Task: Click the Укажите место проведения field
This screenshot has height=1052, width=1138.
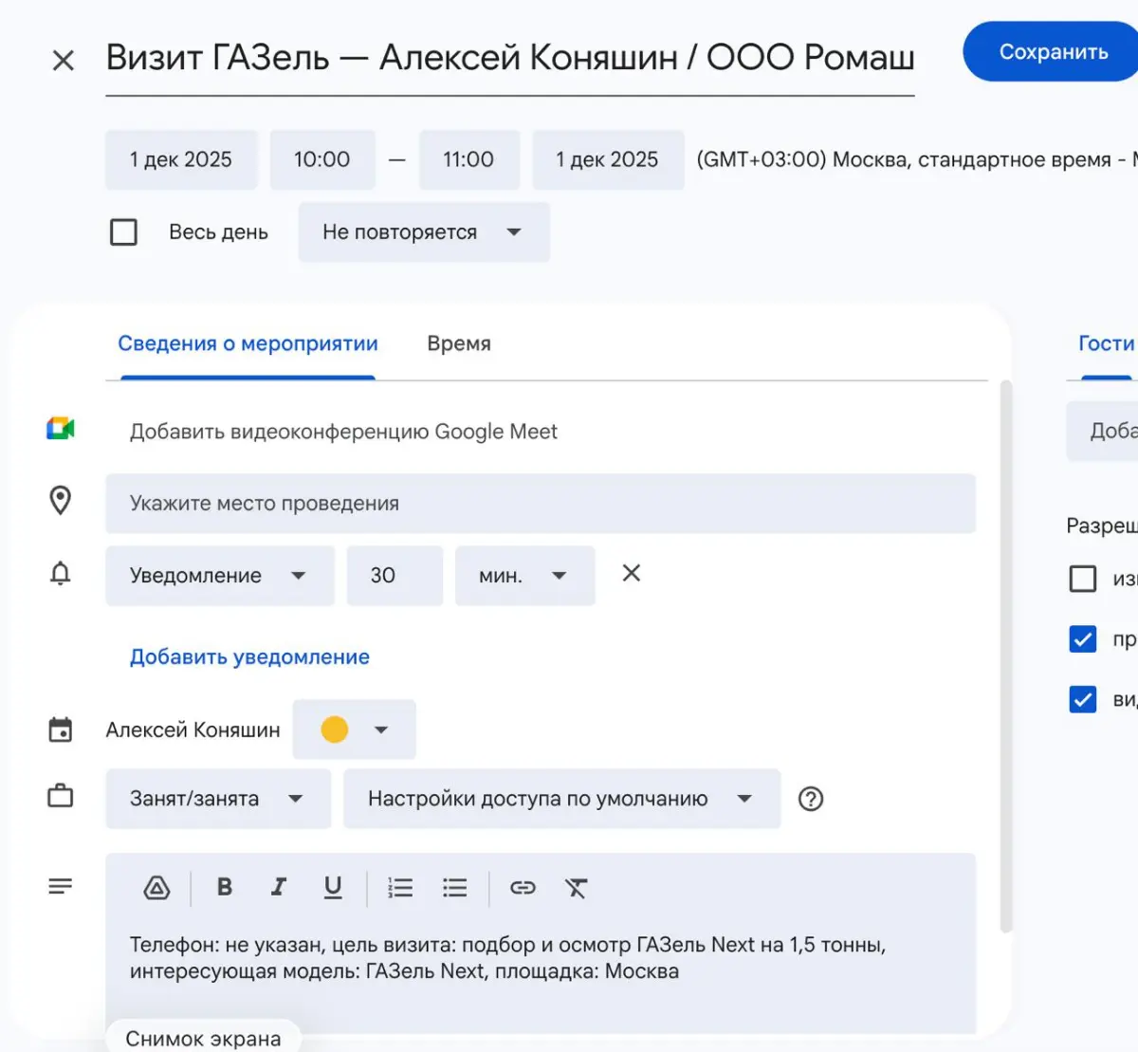Action: point(541,504)
